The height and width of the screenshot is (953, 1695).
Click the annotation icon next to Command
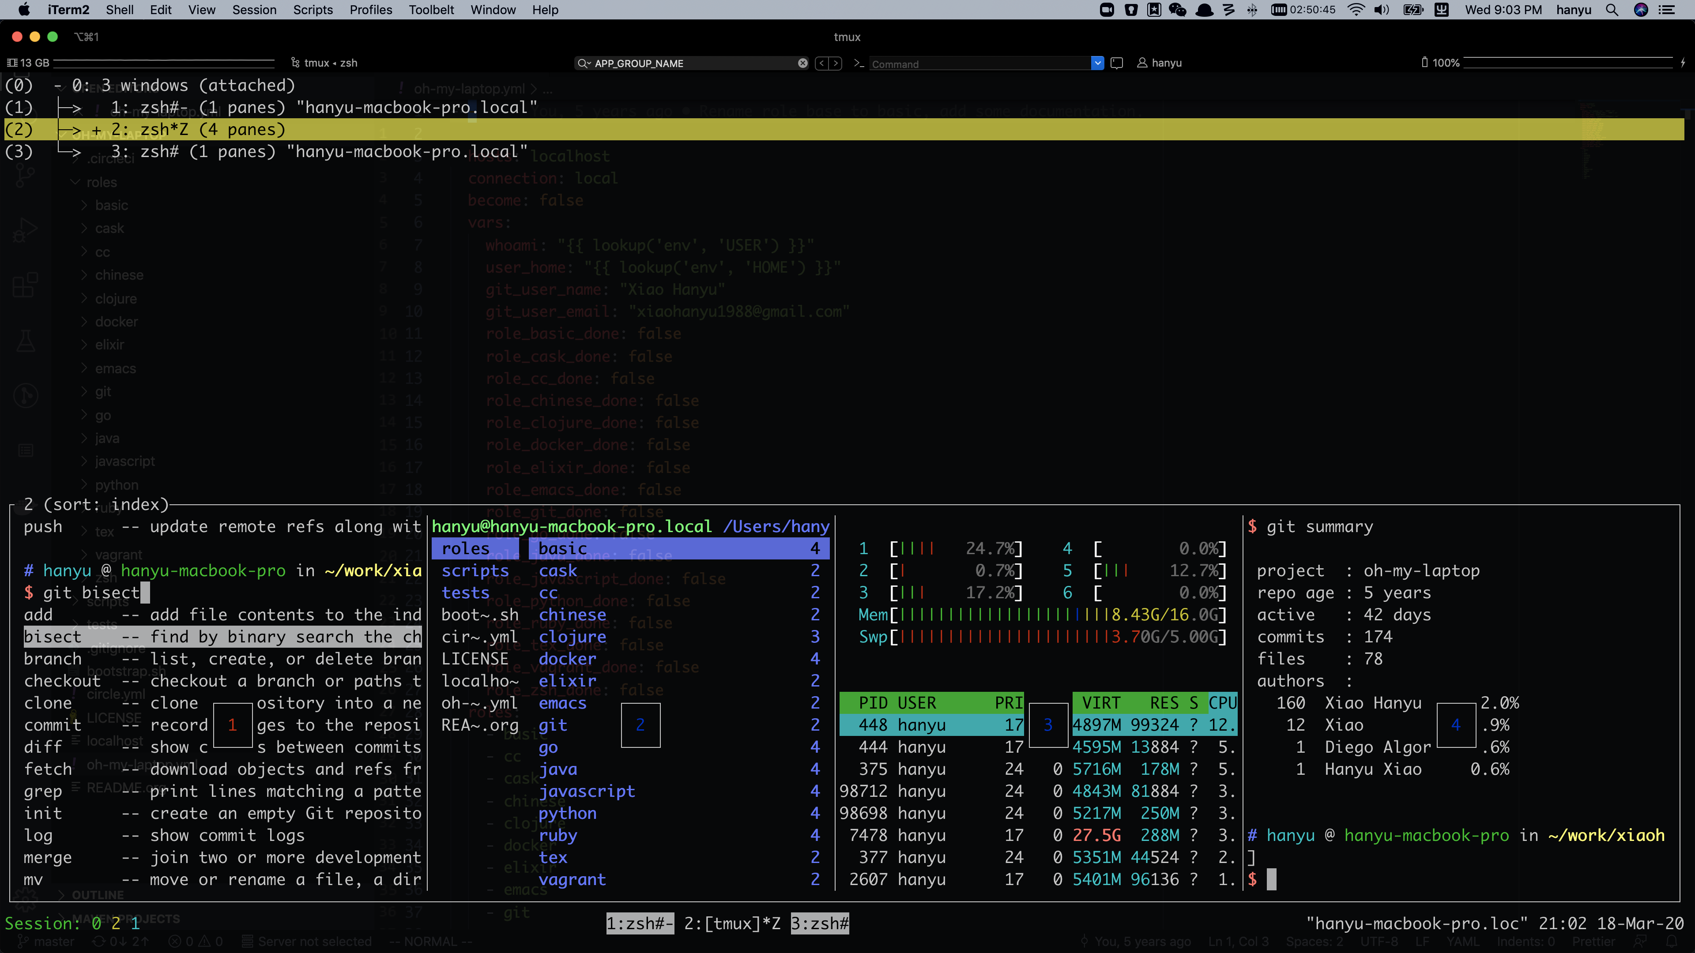click(x=1117, y=63)
